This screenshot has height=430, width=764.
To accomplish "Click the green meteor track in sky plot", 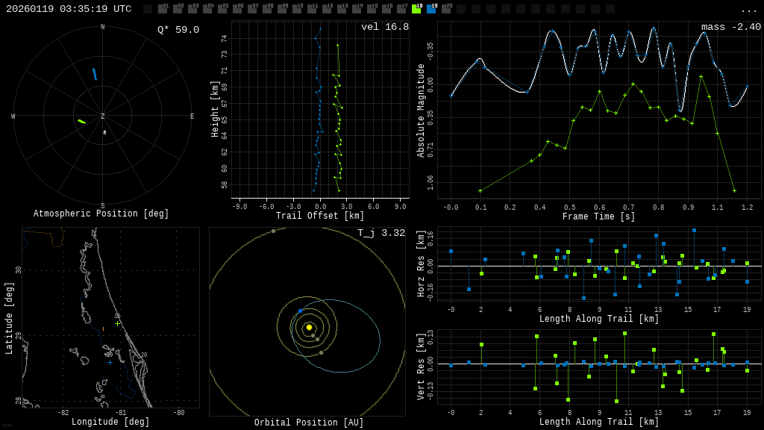I will pyautogui.click(x=81, y=121).
